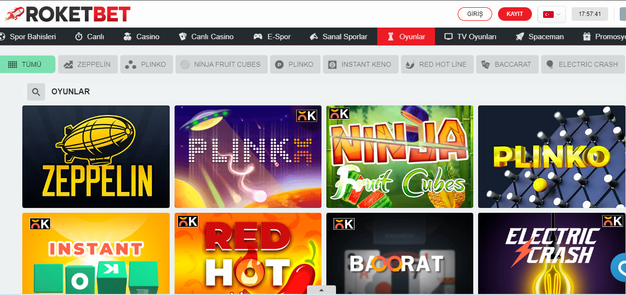Viewport: 626px width, 295px height.
Task: Filter by RED HOT LİNE category
Action: coord(437,64)
